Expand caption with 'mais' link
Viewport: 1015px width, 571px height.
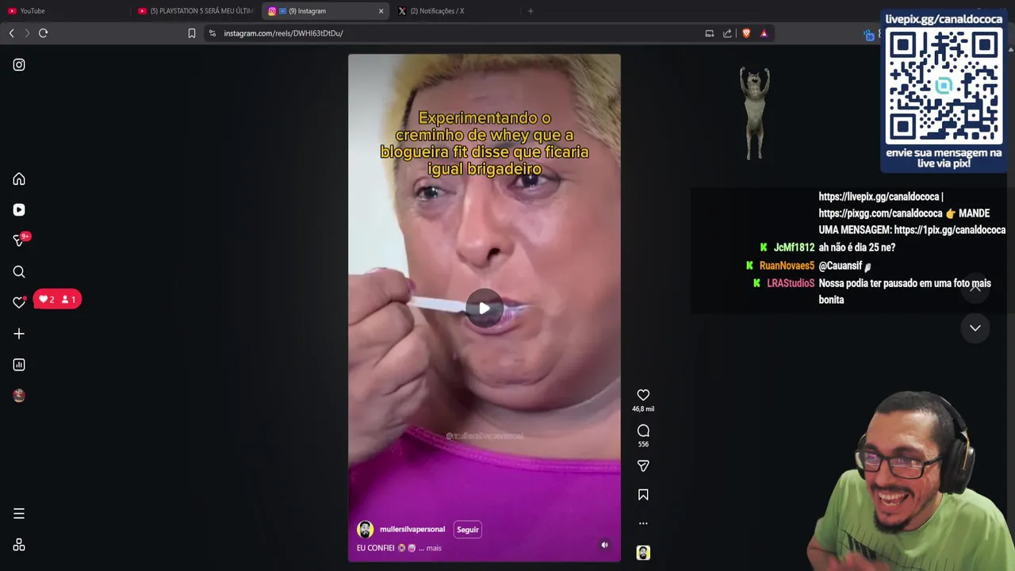[434, 548]
